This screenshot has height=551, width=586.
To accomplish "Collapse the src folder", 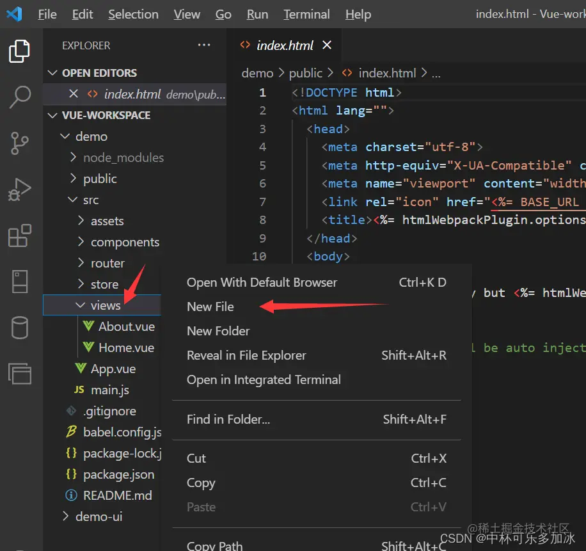I will click(x=73, y=200).
